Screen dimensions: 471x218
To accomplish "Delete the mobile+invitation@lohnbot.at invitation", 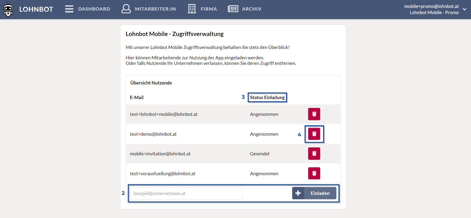I will coord(314,154).
